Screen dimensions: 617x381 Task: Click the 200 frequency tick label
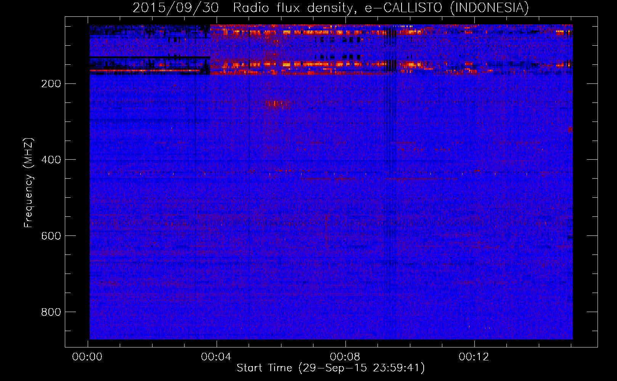pyautogui.click(x=51, y=84)
